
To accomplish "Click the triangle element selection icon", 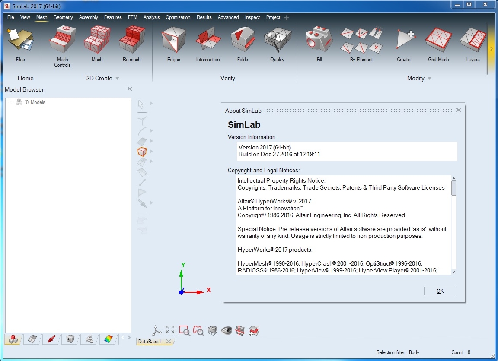I will point(142,192).
